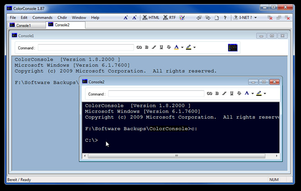This screenshot has height=191, width=301.
Task: Switch to the Console1 tab
Action: coord(27,25)
